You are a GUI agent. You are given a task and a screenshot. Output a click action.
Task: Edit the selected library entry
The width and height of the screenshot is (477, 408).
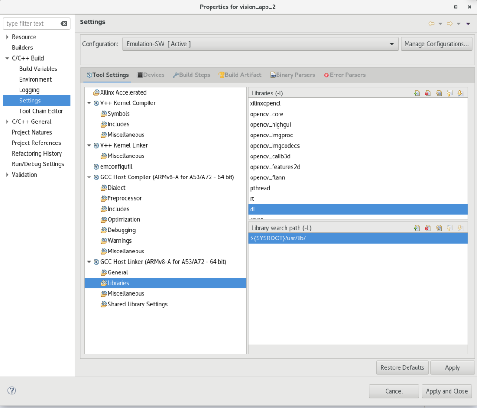point(439,93)
